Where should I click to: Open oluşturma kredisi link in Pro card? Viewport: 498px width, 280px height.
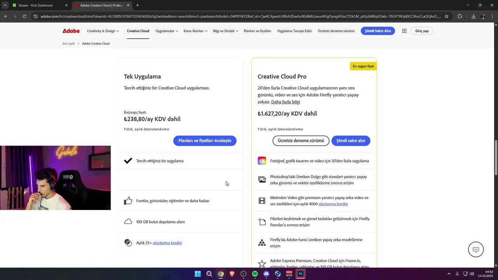333,204
